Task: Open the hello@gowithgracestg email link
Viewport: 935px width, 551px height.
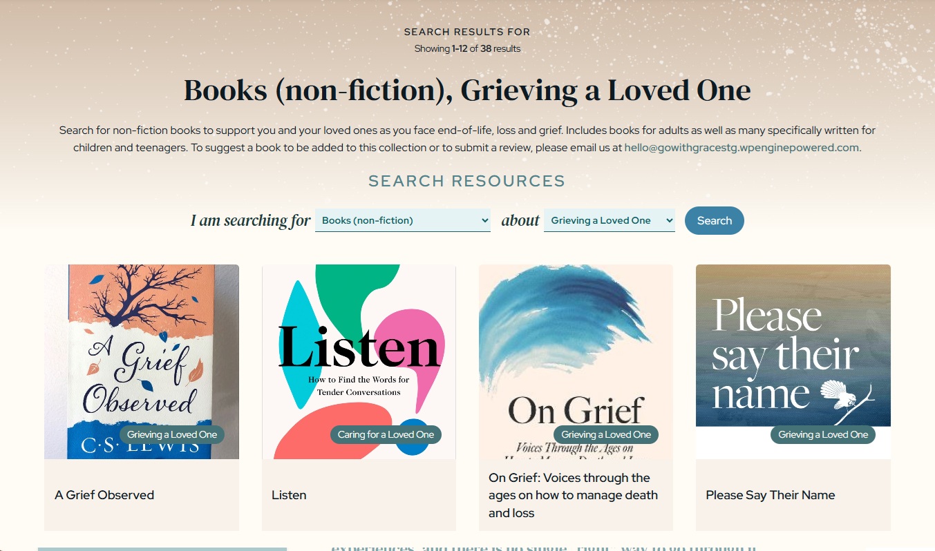Action: [742, 147]
